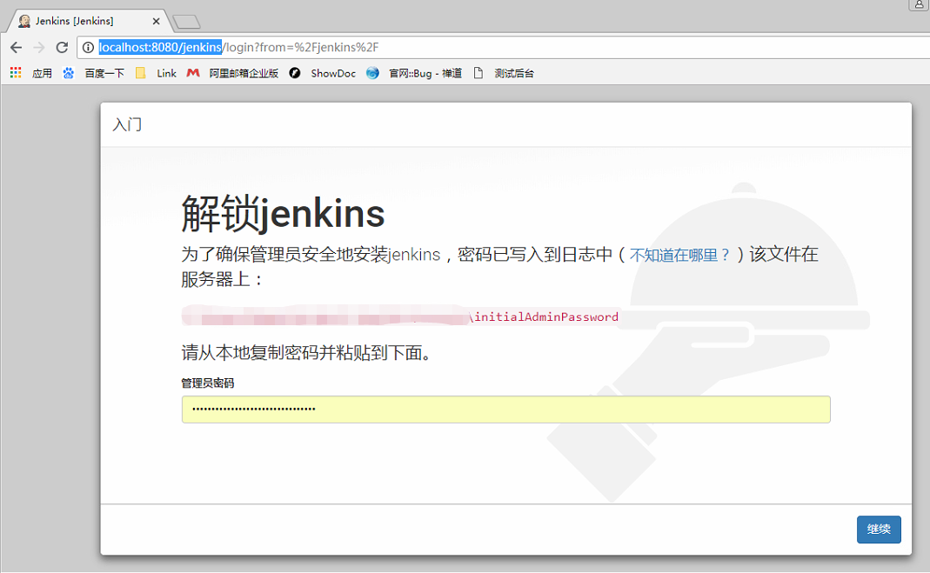The width and height of the screenshot is (930, 573).
Task: Click the 测试后台 bookmark label
Action: click(514, 74)
